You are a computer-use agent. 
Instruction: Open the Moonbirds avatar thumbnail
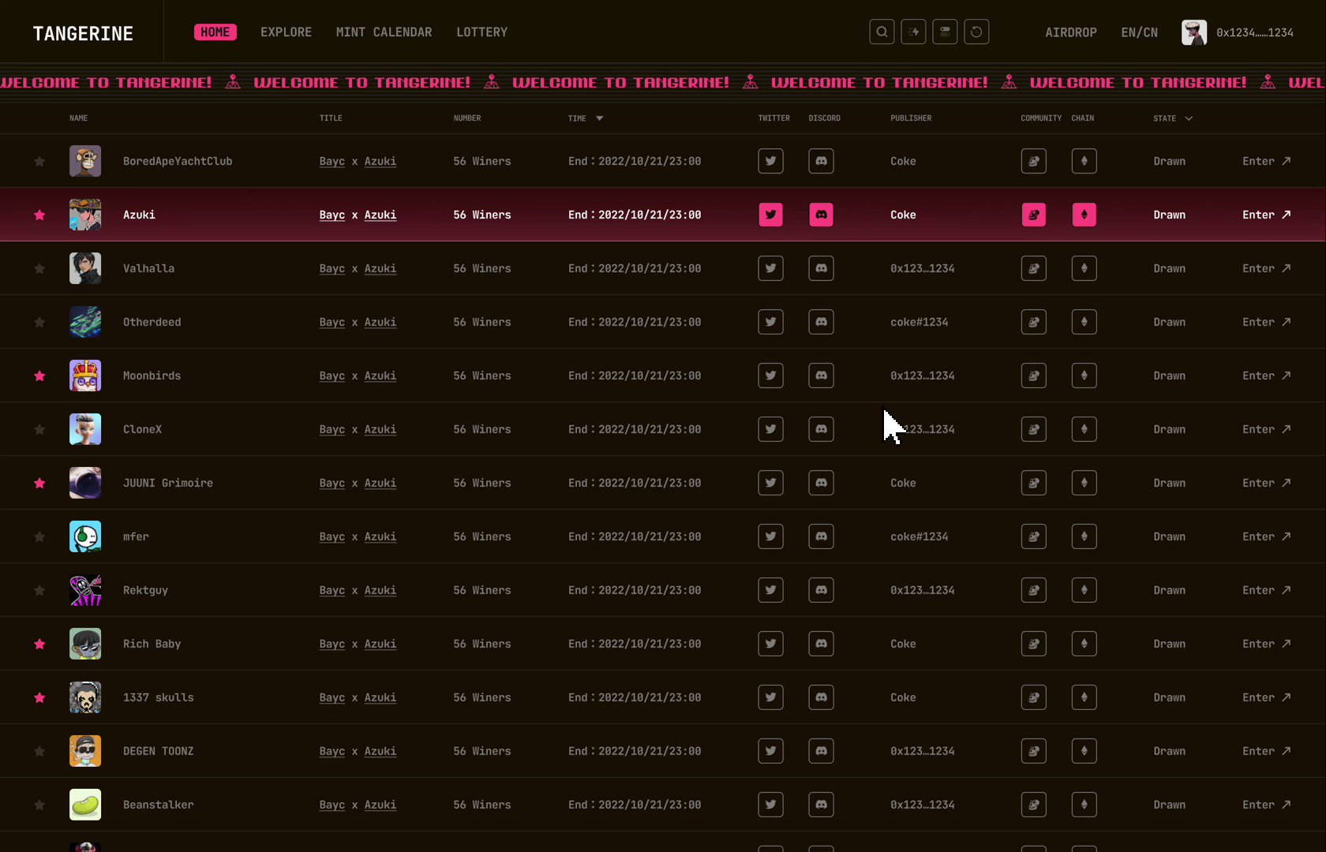click(x=85, y=376)
